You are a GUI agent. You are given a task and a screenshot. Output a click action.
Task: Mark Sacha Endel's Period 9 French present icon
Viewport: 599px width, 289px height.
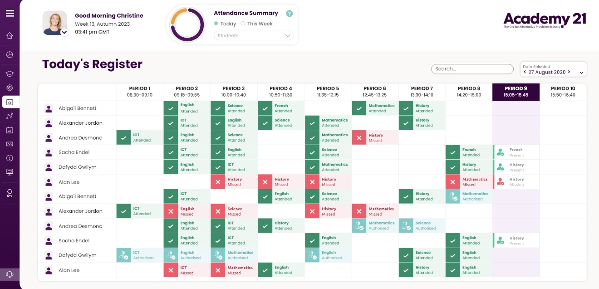(x=501, y=152)
